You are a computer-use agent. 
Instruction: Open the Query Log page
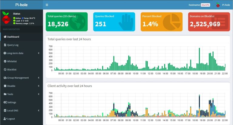point(13,45)
